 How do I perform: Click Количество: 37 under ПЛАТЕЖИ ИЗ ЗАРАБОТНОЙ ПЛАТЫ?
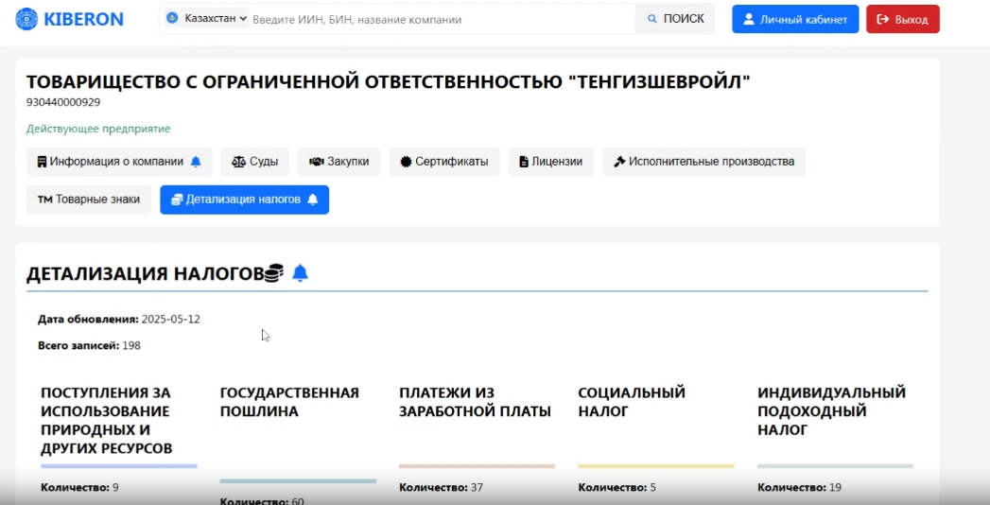click(441, 487)
